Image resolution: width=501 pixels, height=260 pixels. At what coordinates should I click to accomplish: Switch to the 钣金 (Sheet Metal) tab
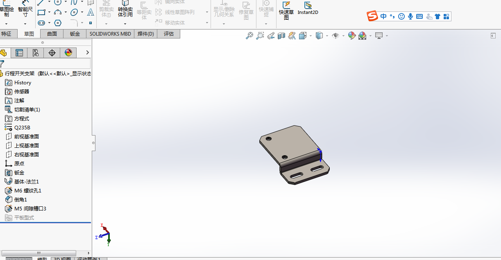coord(75,34)
